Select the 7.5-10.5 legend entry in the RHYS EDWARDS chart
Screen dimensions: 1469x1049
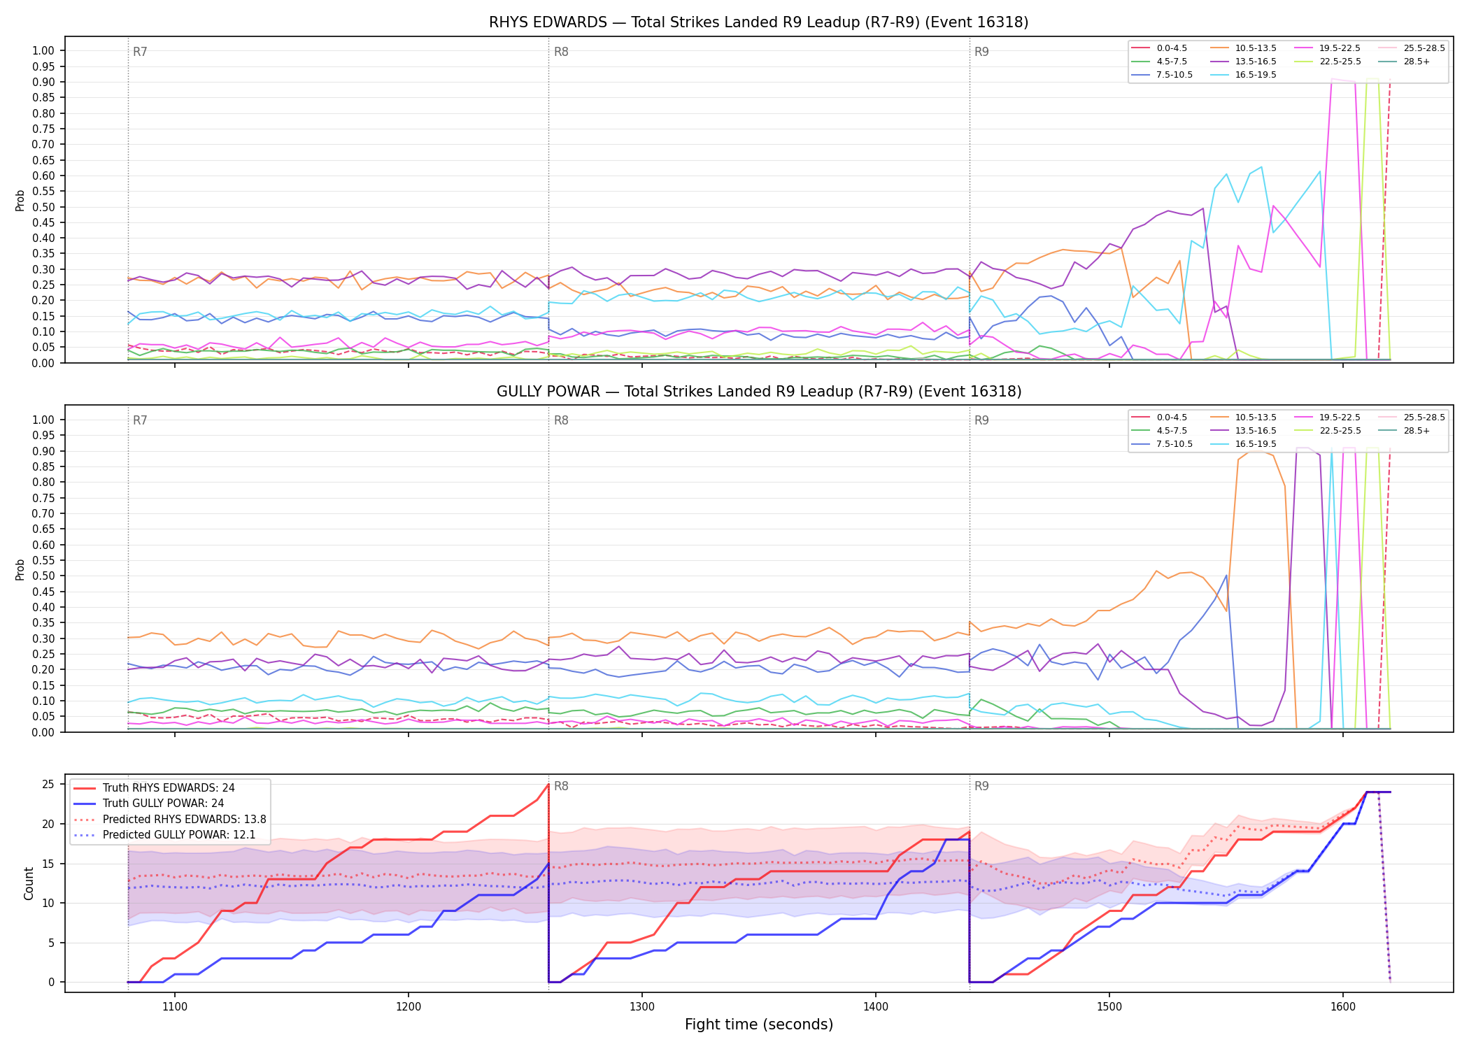1163,75
